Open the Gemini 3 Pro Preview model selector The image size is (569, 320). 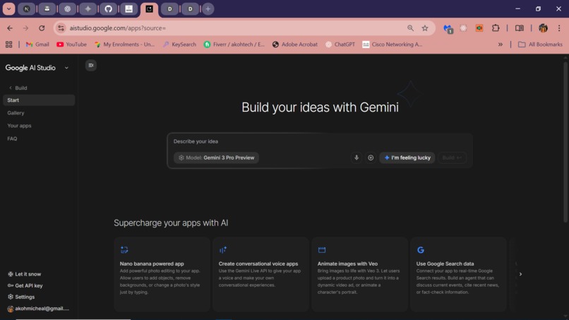216,158
